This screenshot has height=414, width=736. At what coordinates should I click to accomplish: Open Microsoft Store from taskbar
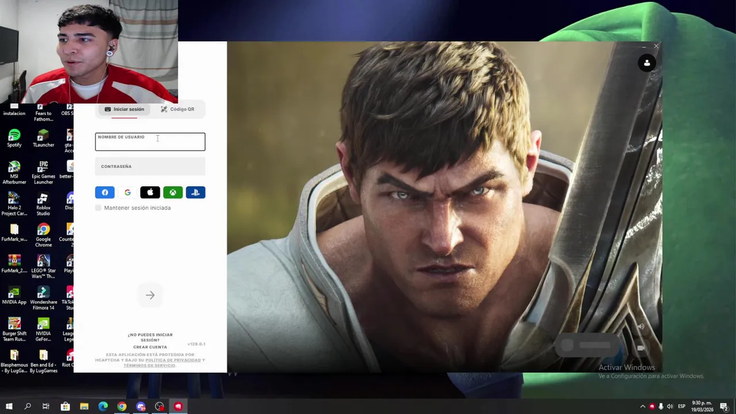click(65, 407)
